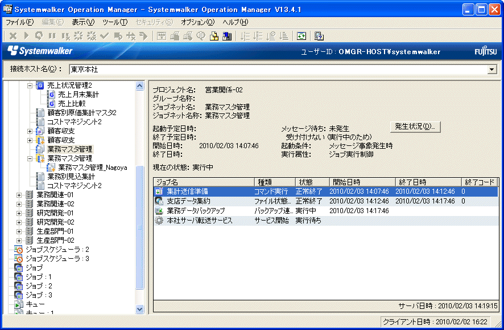The height and width of the screenshot is (330, 504).
Task: Click the 業務マスタ管理_Nagoya jobnet icon
Action: pos(51,168)
